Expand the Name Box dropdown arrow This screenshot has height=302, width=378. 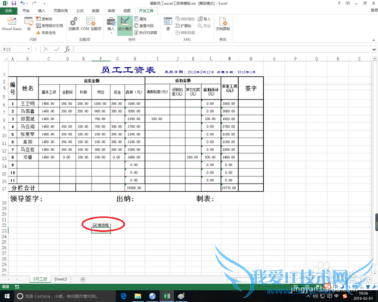29,49
